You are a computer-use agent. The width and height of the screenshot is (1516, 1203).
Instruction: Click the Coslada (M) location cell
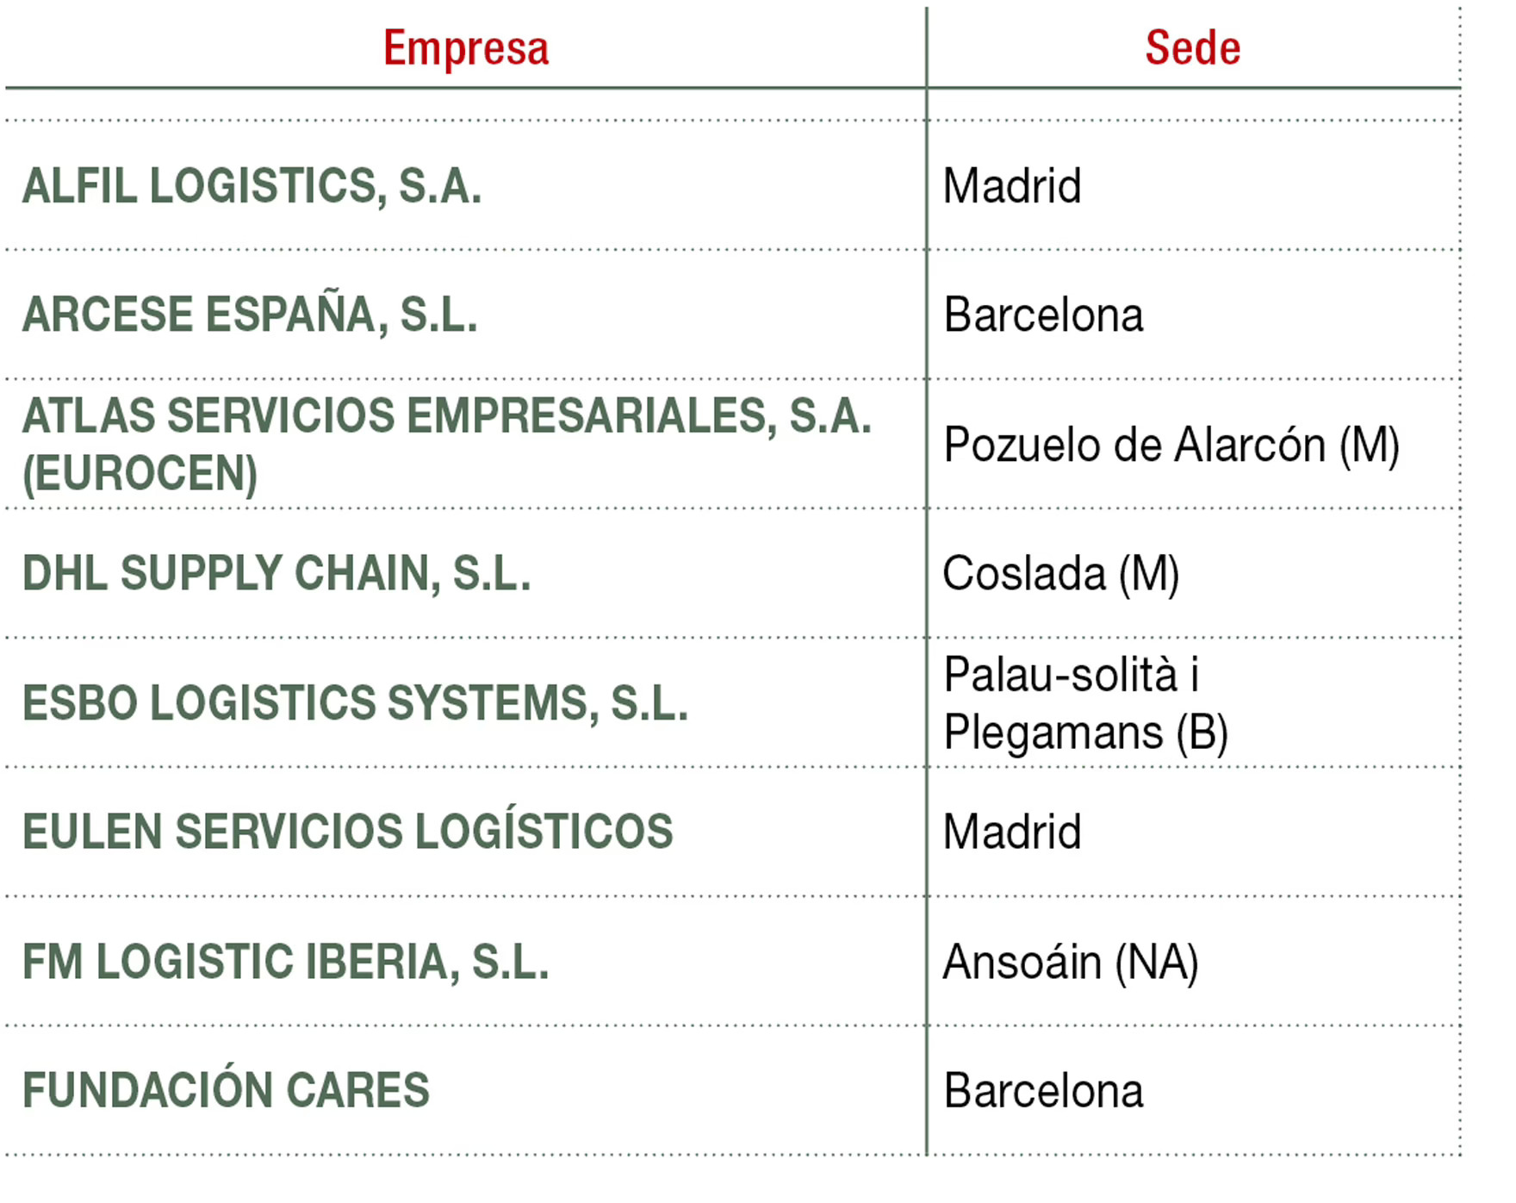click(1060, 574)
